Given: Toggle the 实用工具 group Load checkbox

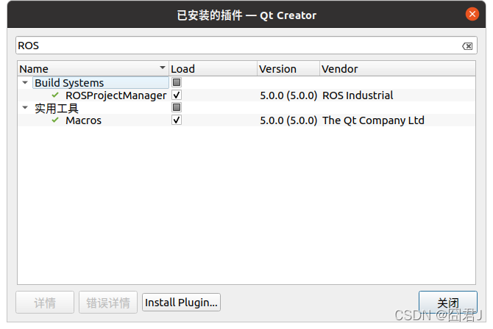Looking at the screenshot, I should click(x=177, y=108).
